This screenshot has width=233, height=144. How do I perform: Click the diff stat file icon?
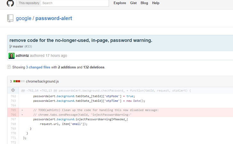9,67
